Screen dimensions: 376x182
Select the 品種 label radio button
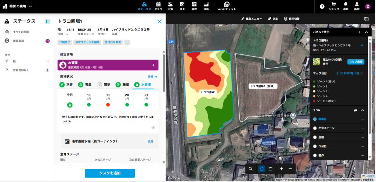click(315, 137)
